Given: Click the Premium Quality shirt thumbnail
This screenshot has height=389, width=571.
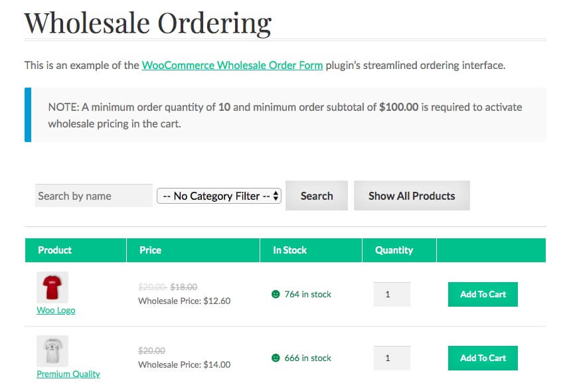Looking at the screenshot, I should pos(52,351).
